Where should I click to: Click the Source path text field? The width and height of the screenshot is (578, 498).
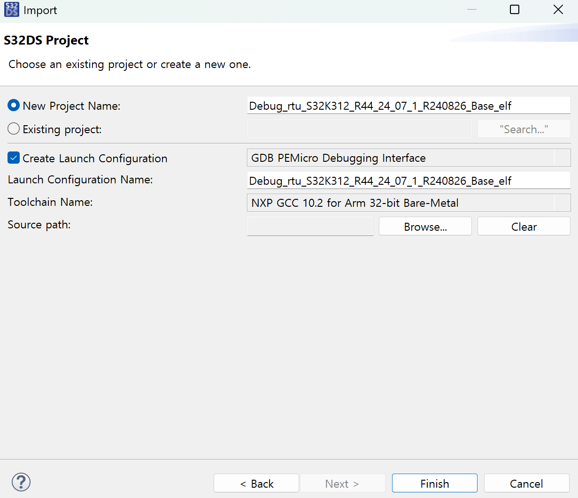pos(310,226)
